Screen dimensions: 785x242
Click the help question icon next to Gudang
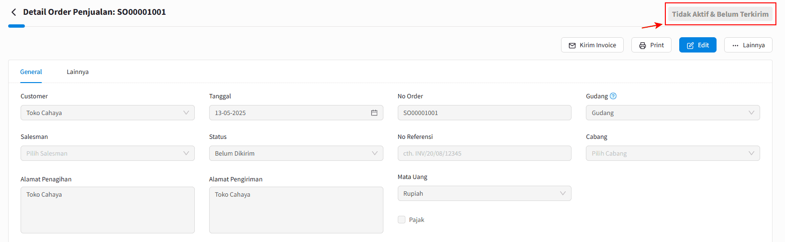click(613, 96)
